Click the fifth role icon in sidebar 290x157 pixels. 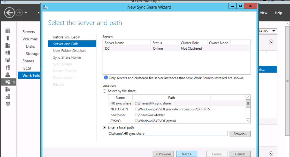coord(8,60)
